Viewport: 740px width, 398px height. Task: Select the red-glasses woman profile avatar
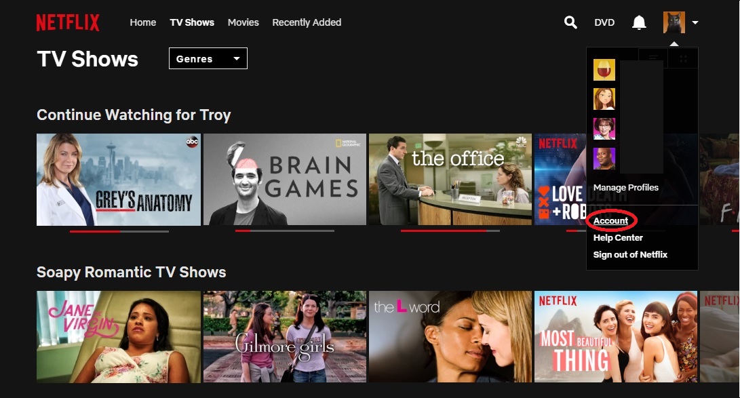click(x=604, y=128)
